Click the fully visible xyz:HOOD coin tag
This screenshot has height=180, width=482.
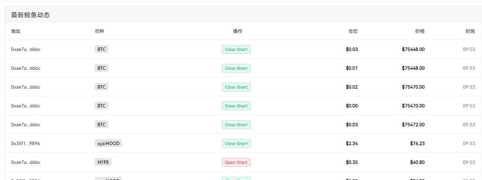click(x=108, y=144)
